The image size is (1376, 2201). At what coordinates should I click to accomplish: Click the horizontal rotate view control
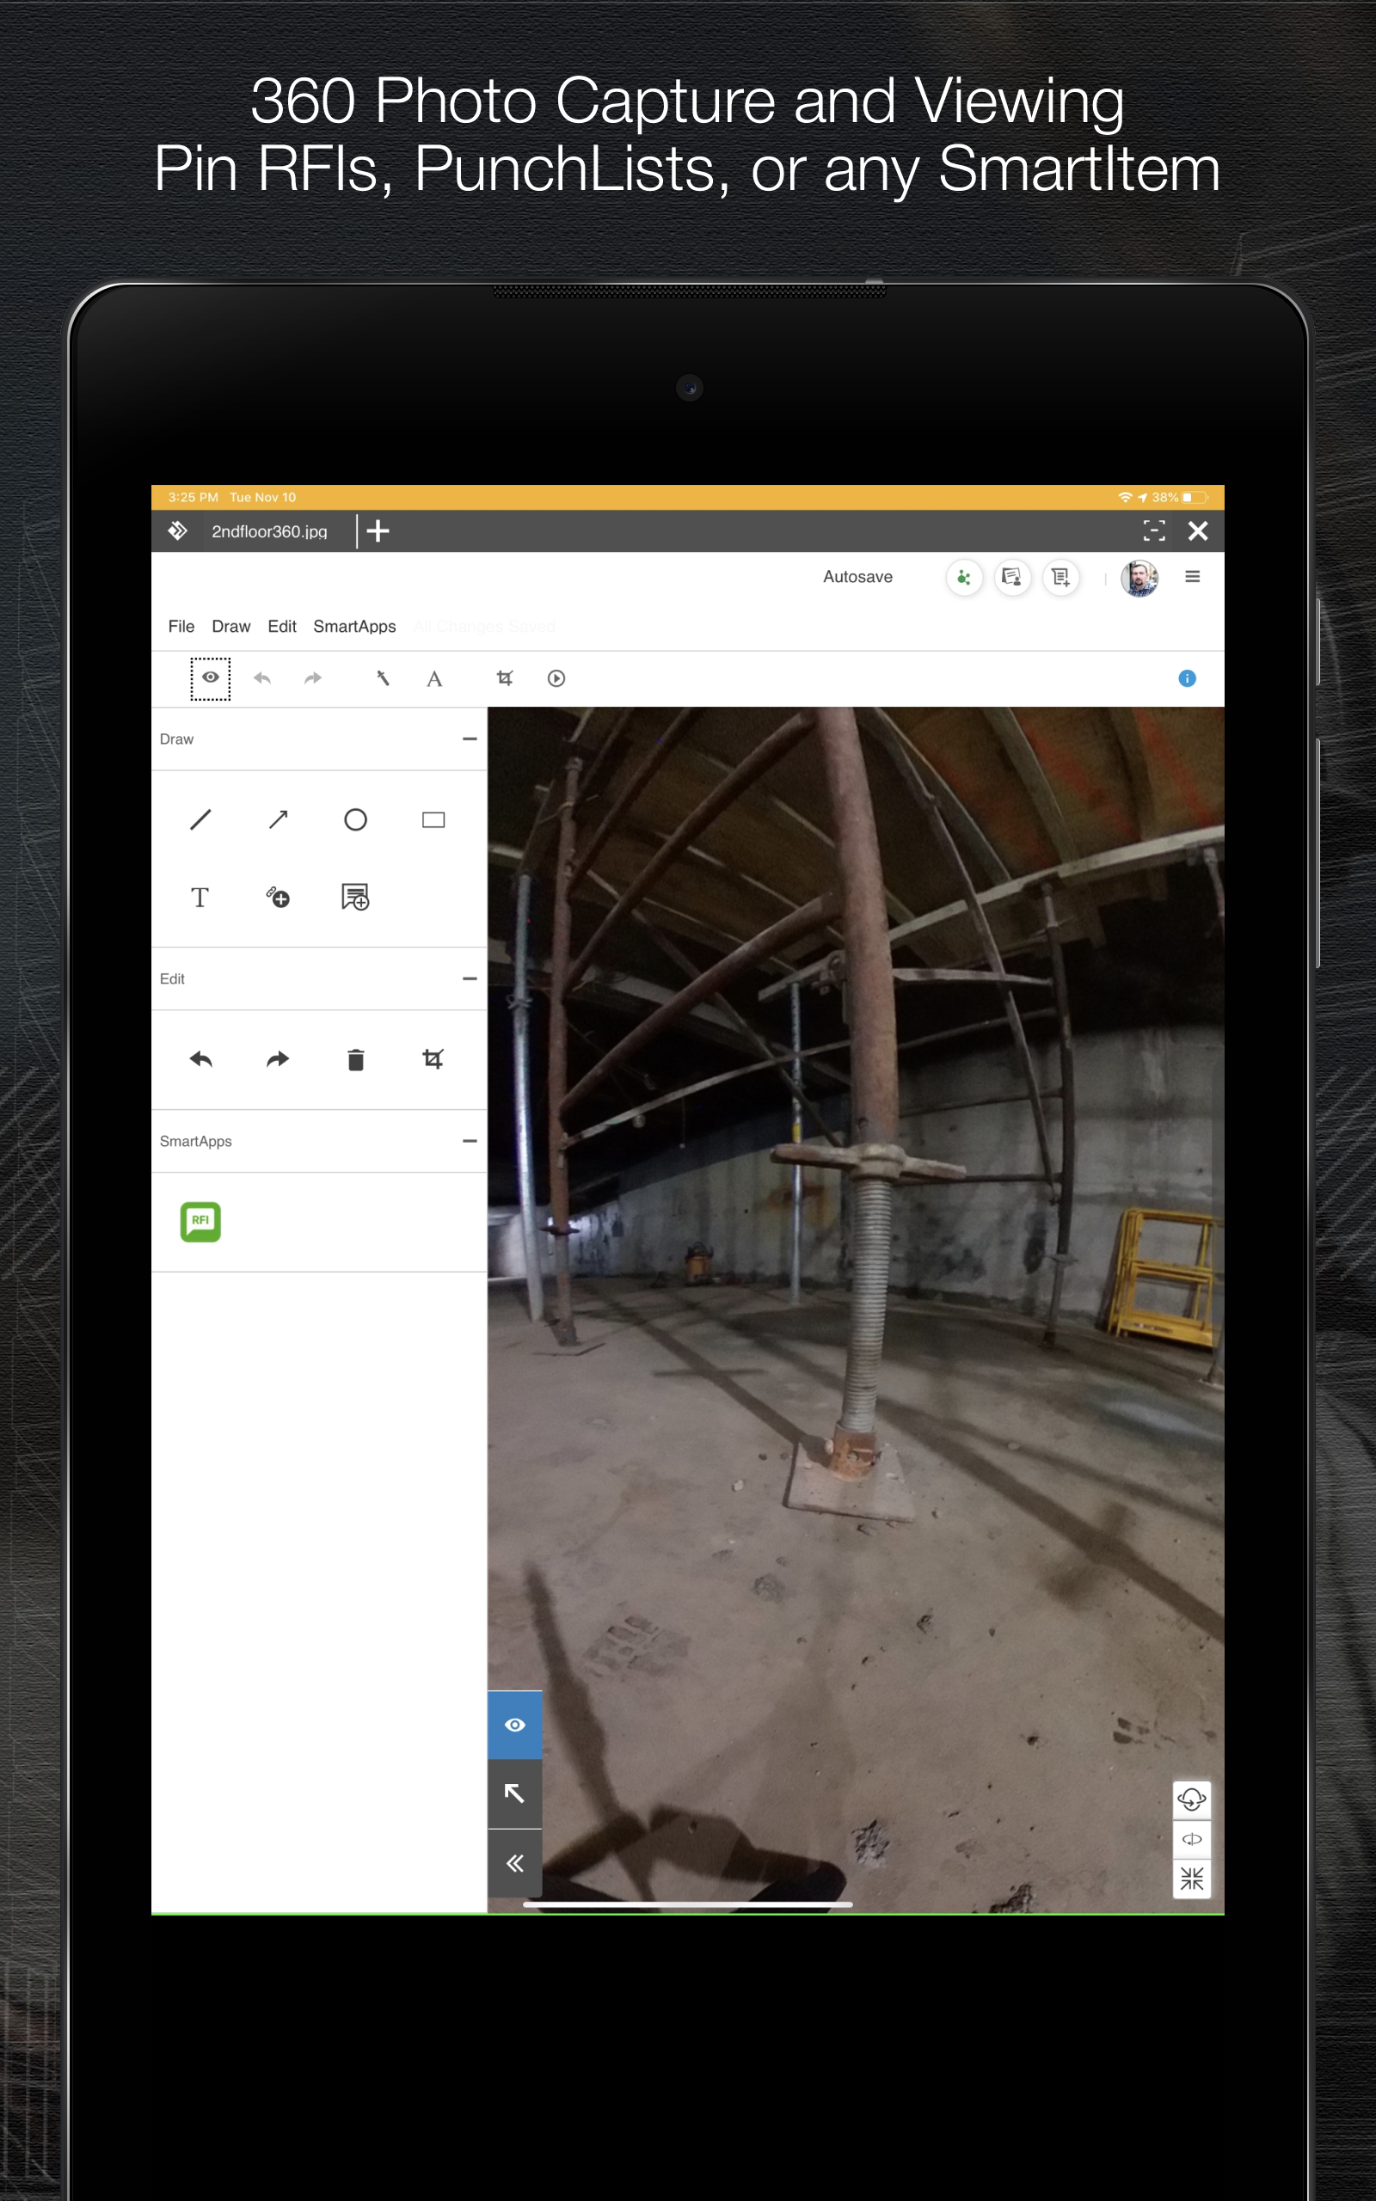1192,1839
